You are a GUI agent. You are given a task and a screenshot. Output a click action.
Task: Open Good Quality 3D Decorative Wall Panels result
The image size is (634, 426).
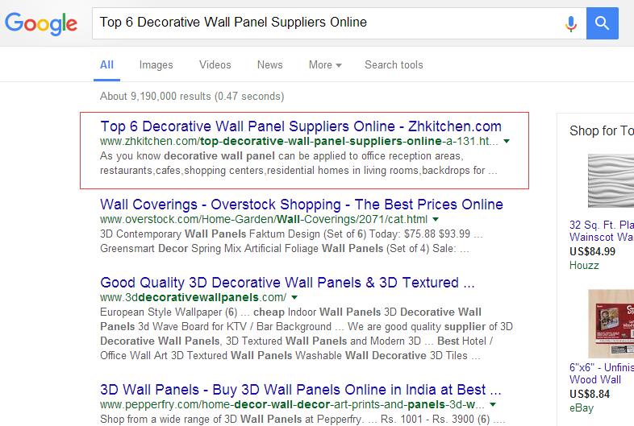point(287,282)
